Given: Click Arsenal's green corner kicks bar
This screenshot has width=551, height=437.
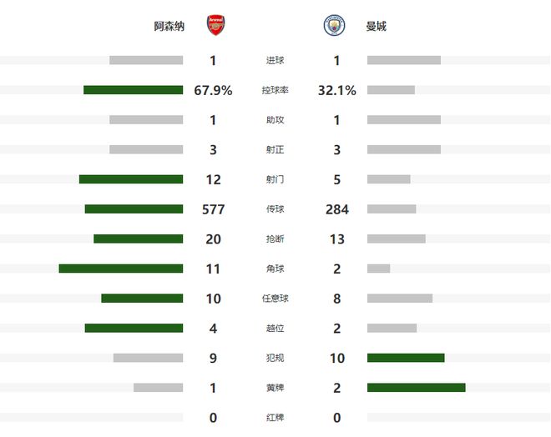Looking at the screenshot, I should coord(120,269).
